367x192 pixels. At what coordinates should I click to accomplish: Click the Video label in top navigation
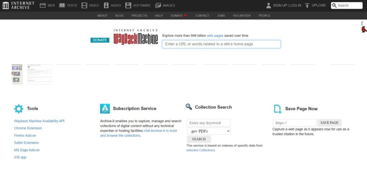click(x=94, y=5)
